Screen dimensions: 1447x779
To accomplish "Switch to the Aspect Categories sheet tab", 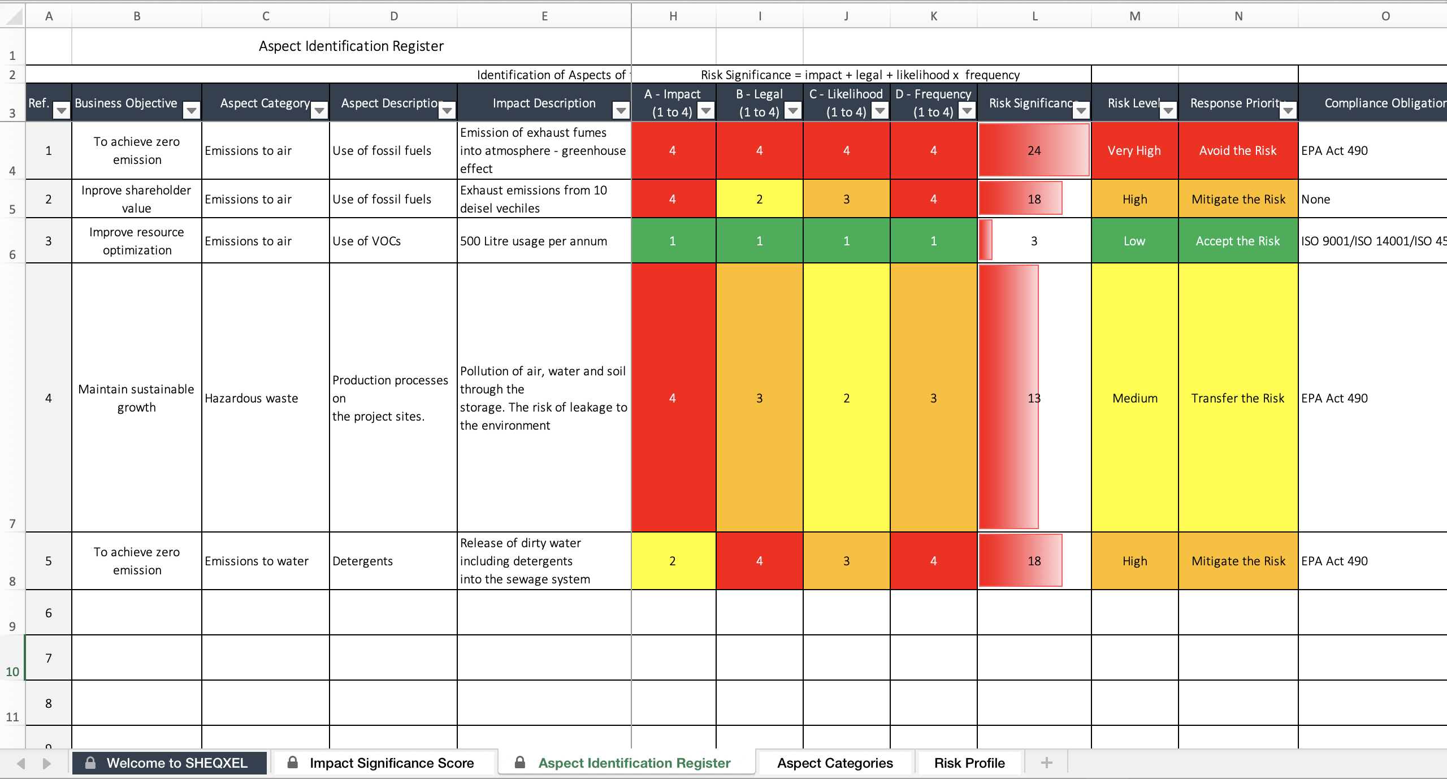I will (835, 763).
